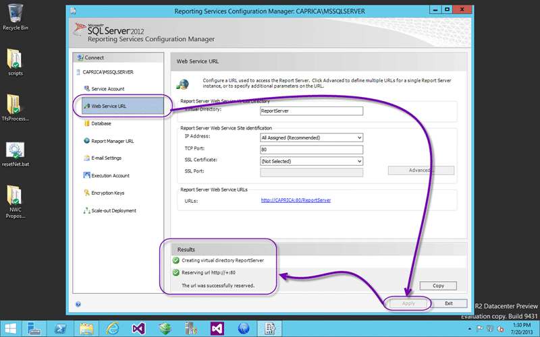Open the SSL Certificate dropdown
Viewport: 540px width, 337px height.
[x=311, y=161]
